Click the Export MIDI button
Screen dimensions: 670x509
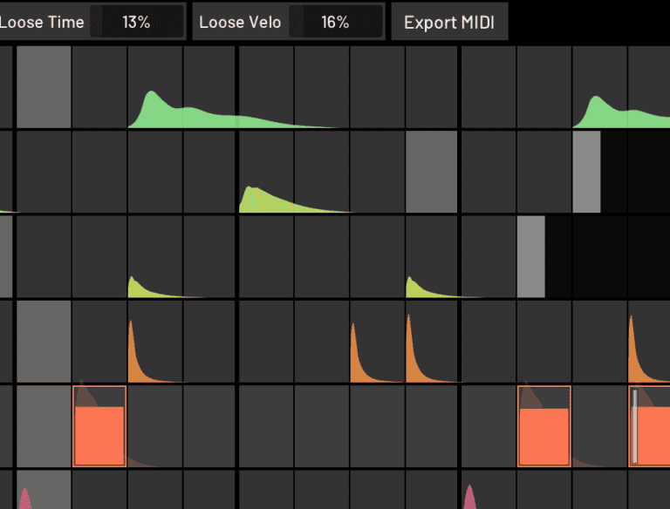[448, 22]
